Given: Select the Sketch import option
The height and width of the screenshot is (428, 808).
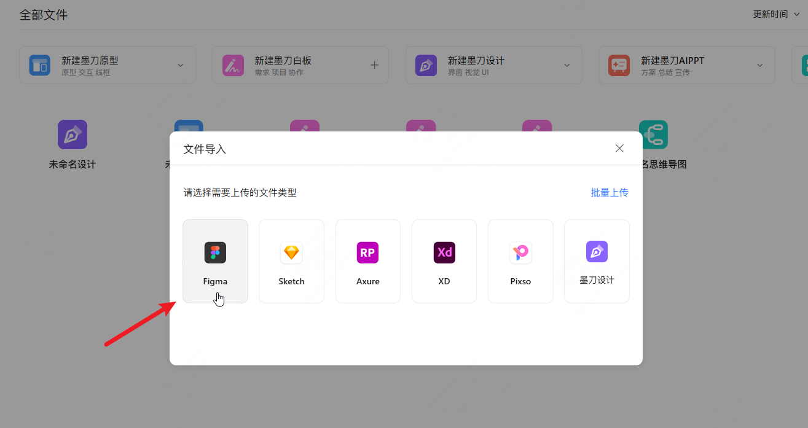Looking at the screenshot, I should click(x=291, y=260).
